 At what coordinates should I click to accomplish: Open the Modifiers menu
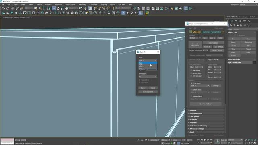(48, 4)
